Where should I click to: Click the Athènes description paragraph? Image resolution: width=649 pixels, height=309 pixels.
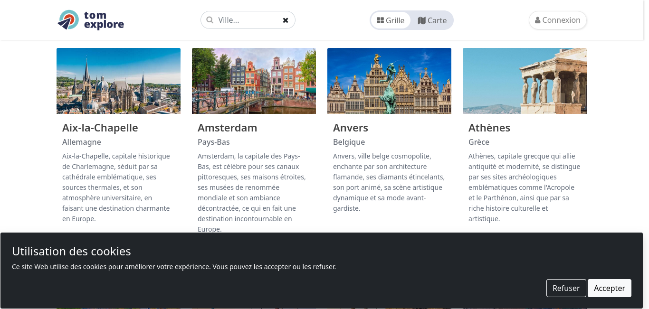click(525, 187)
